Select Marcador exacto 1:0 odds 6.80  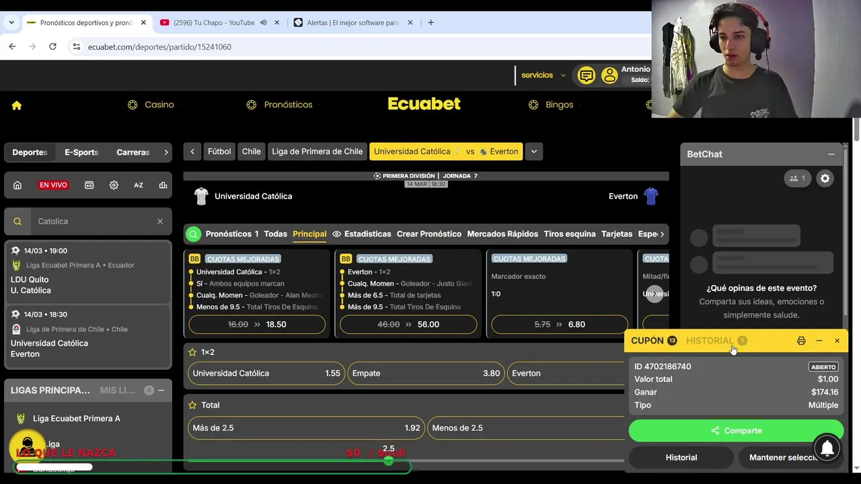[560, 324]
